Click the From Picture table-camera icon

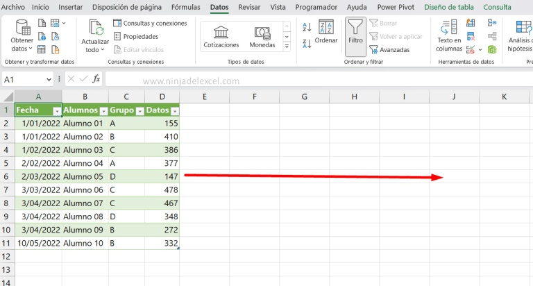(x=55, y=23)
